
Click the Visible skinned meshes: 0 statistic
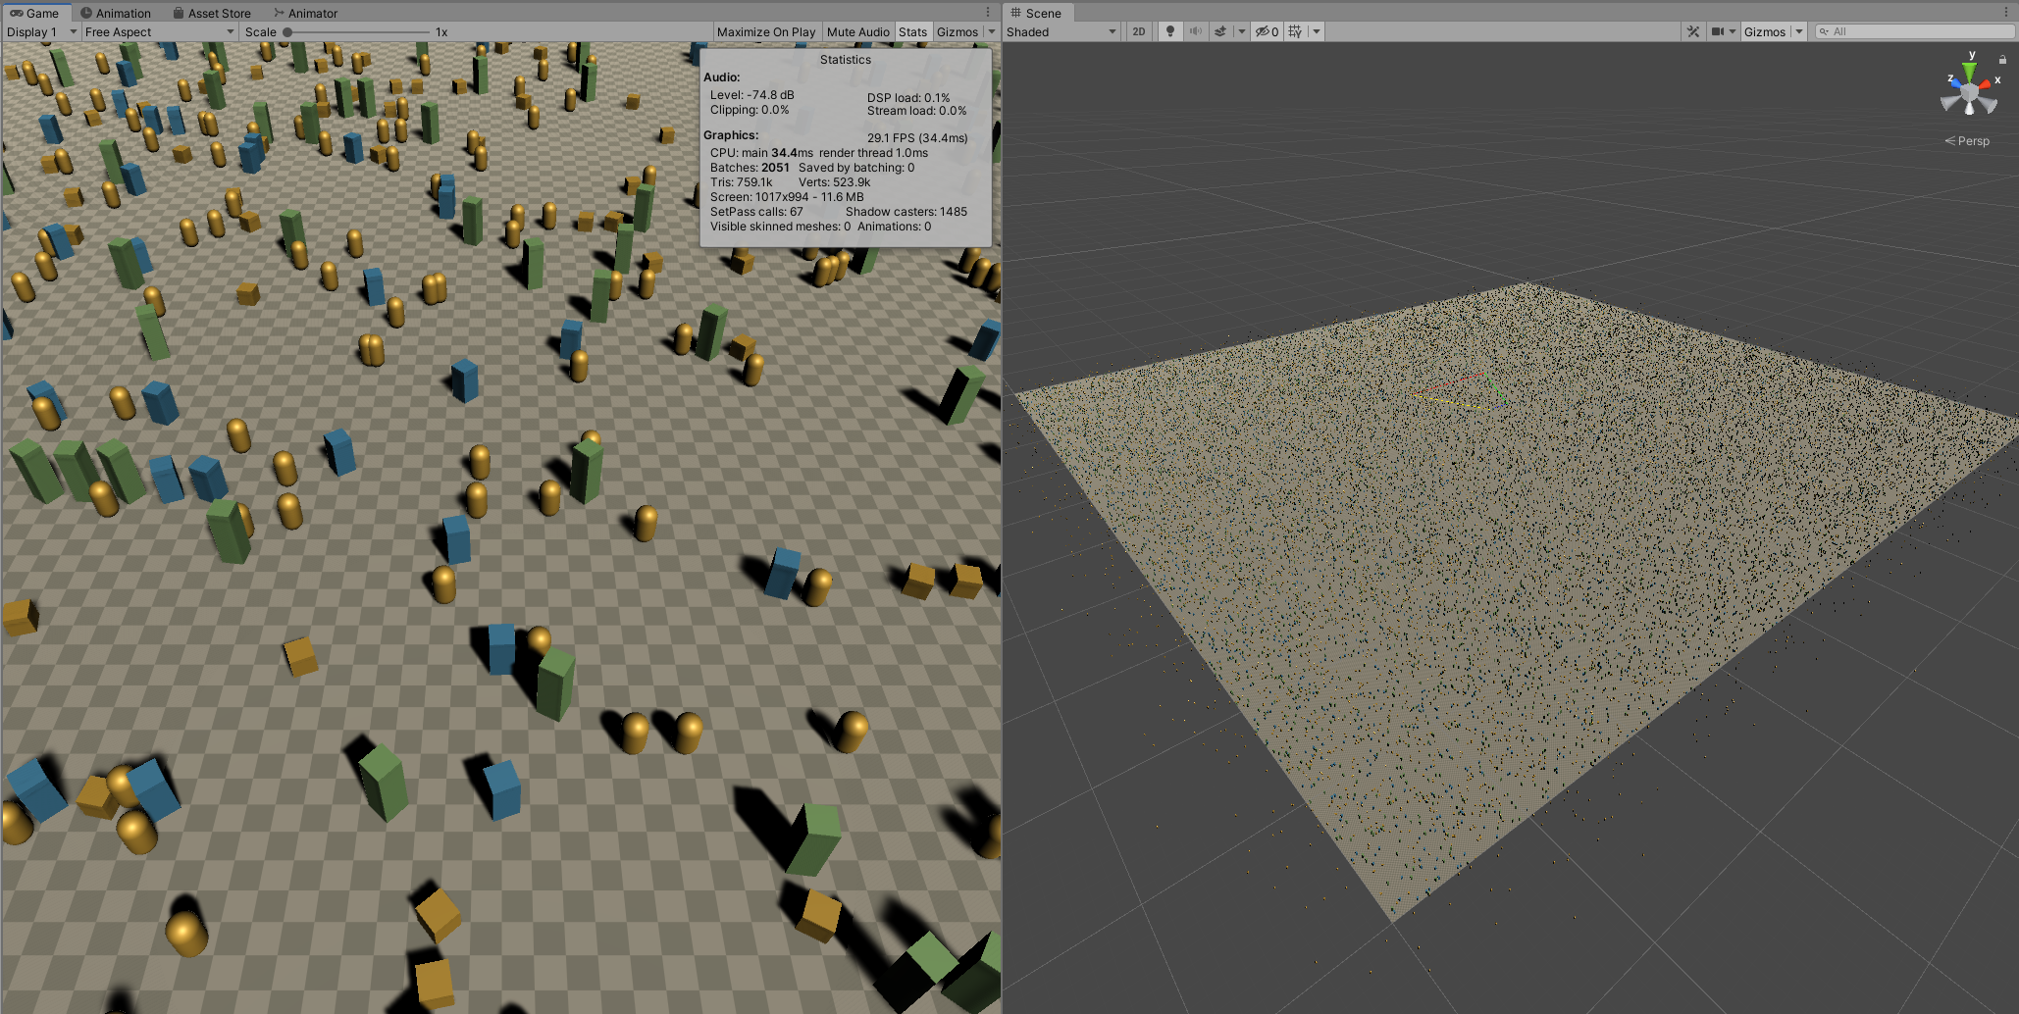780,227
